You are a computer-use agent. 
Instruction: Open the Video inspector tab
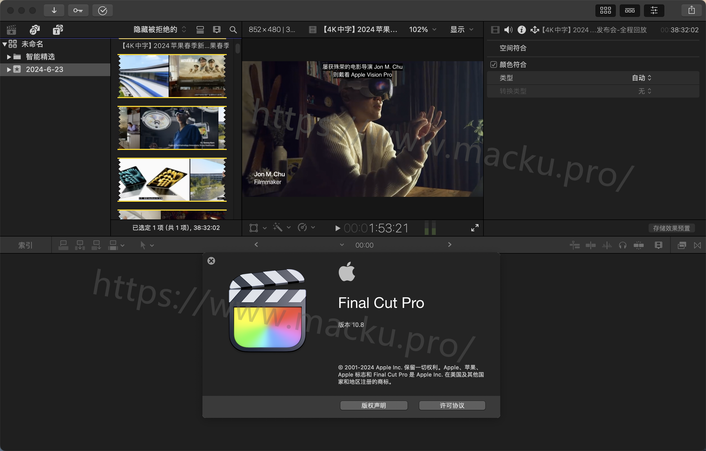click(495, 29)
